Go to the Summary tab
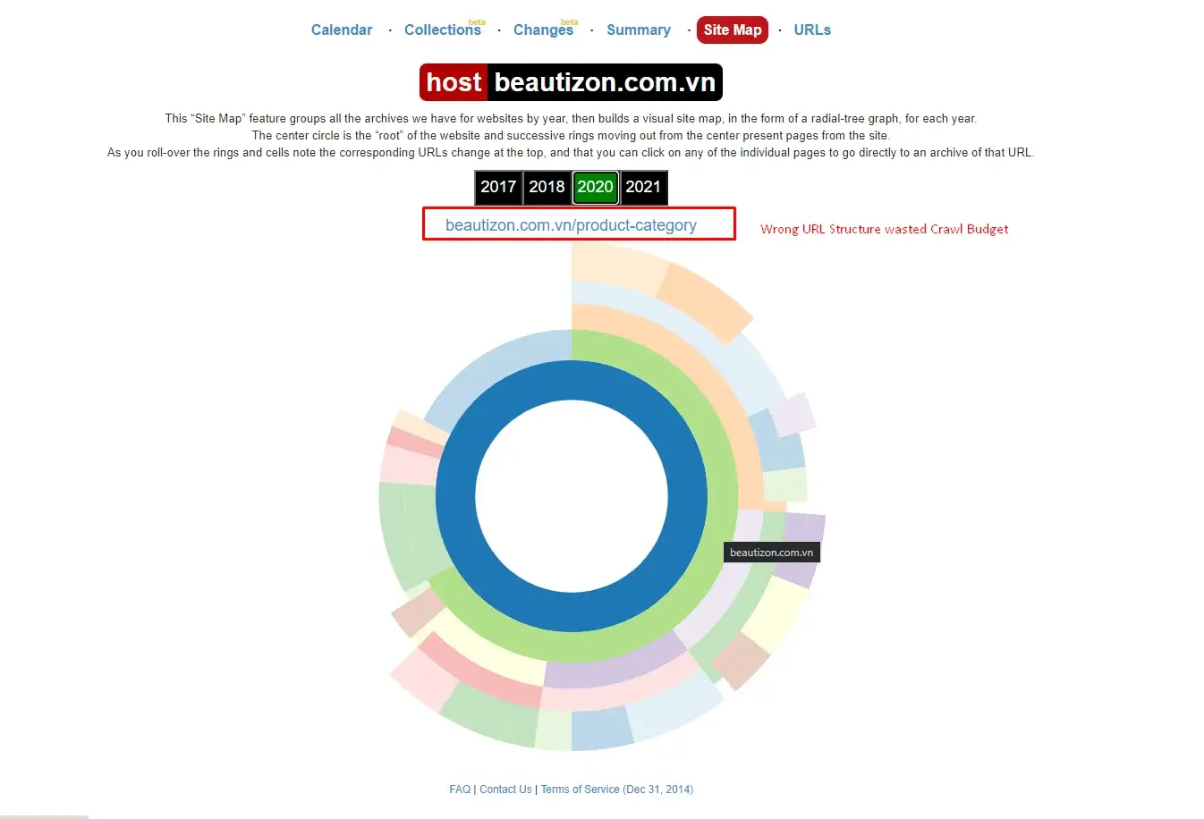The width and height of the screenshot is (1204, 819). pos(638,30)
